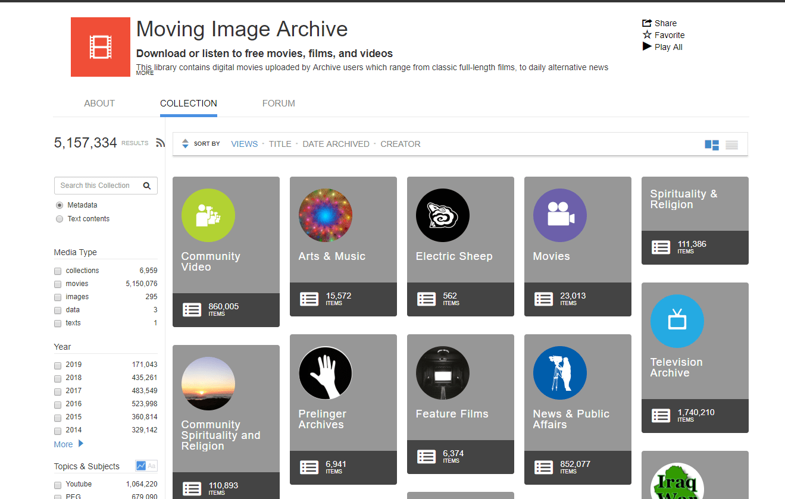Click the News & Public Affairs camera icon

click(559, 373)
